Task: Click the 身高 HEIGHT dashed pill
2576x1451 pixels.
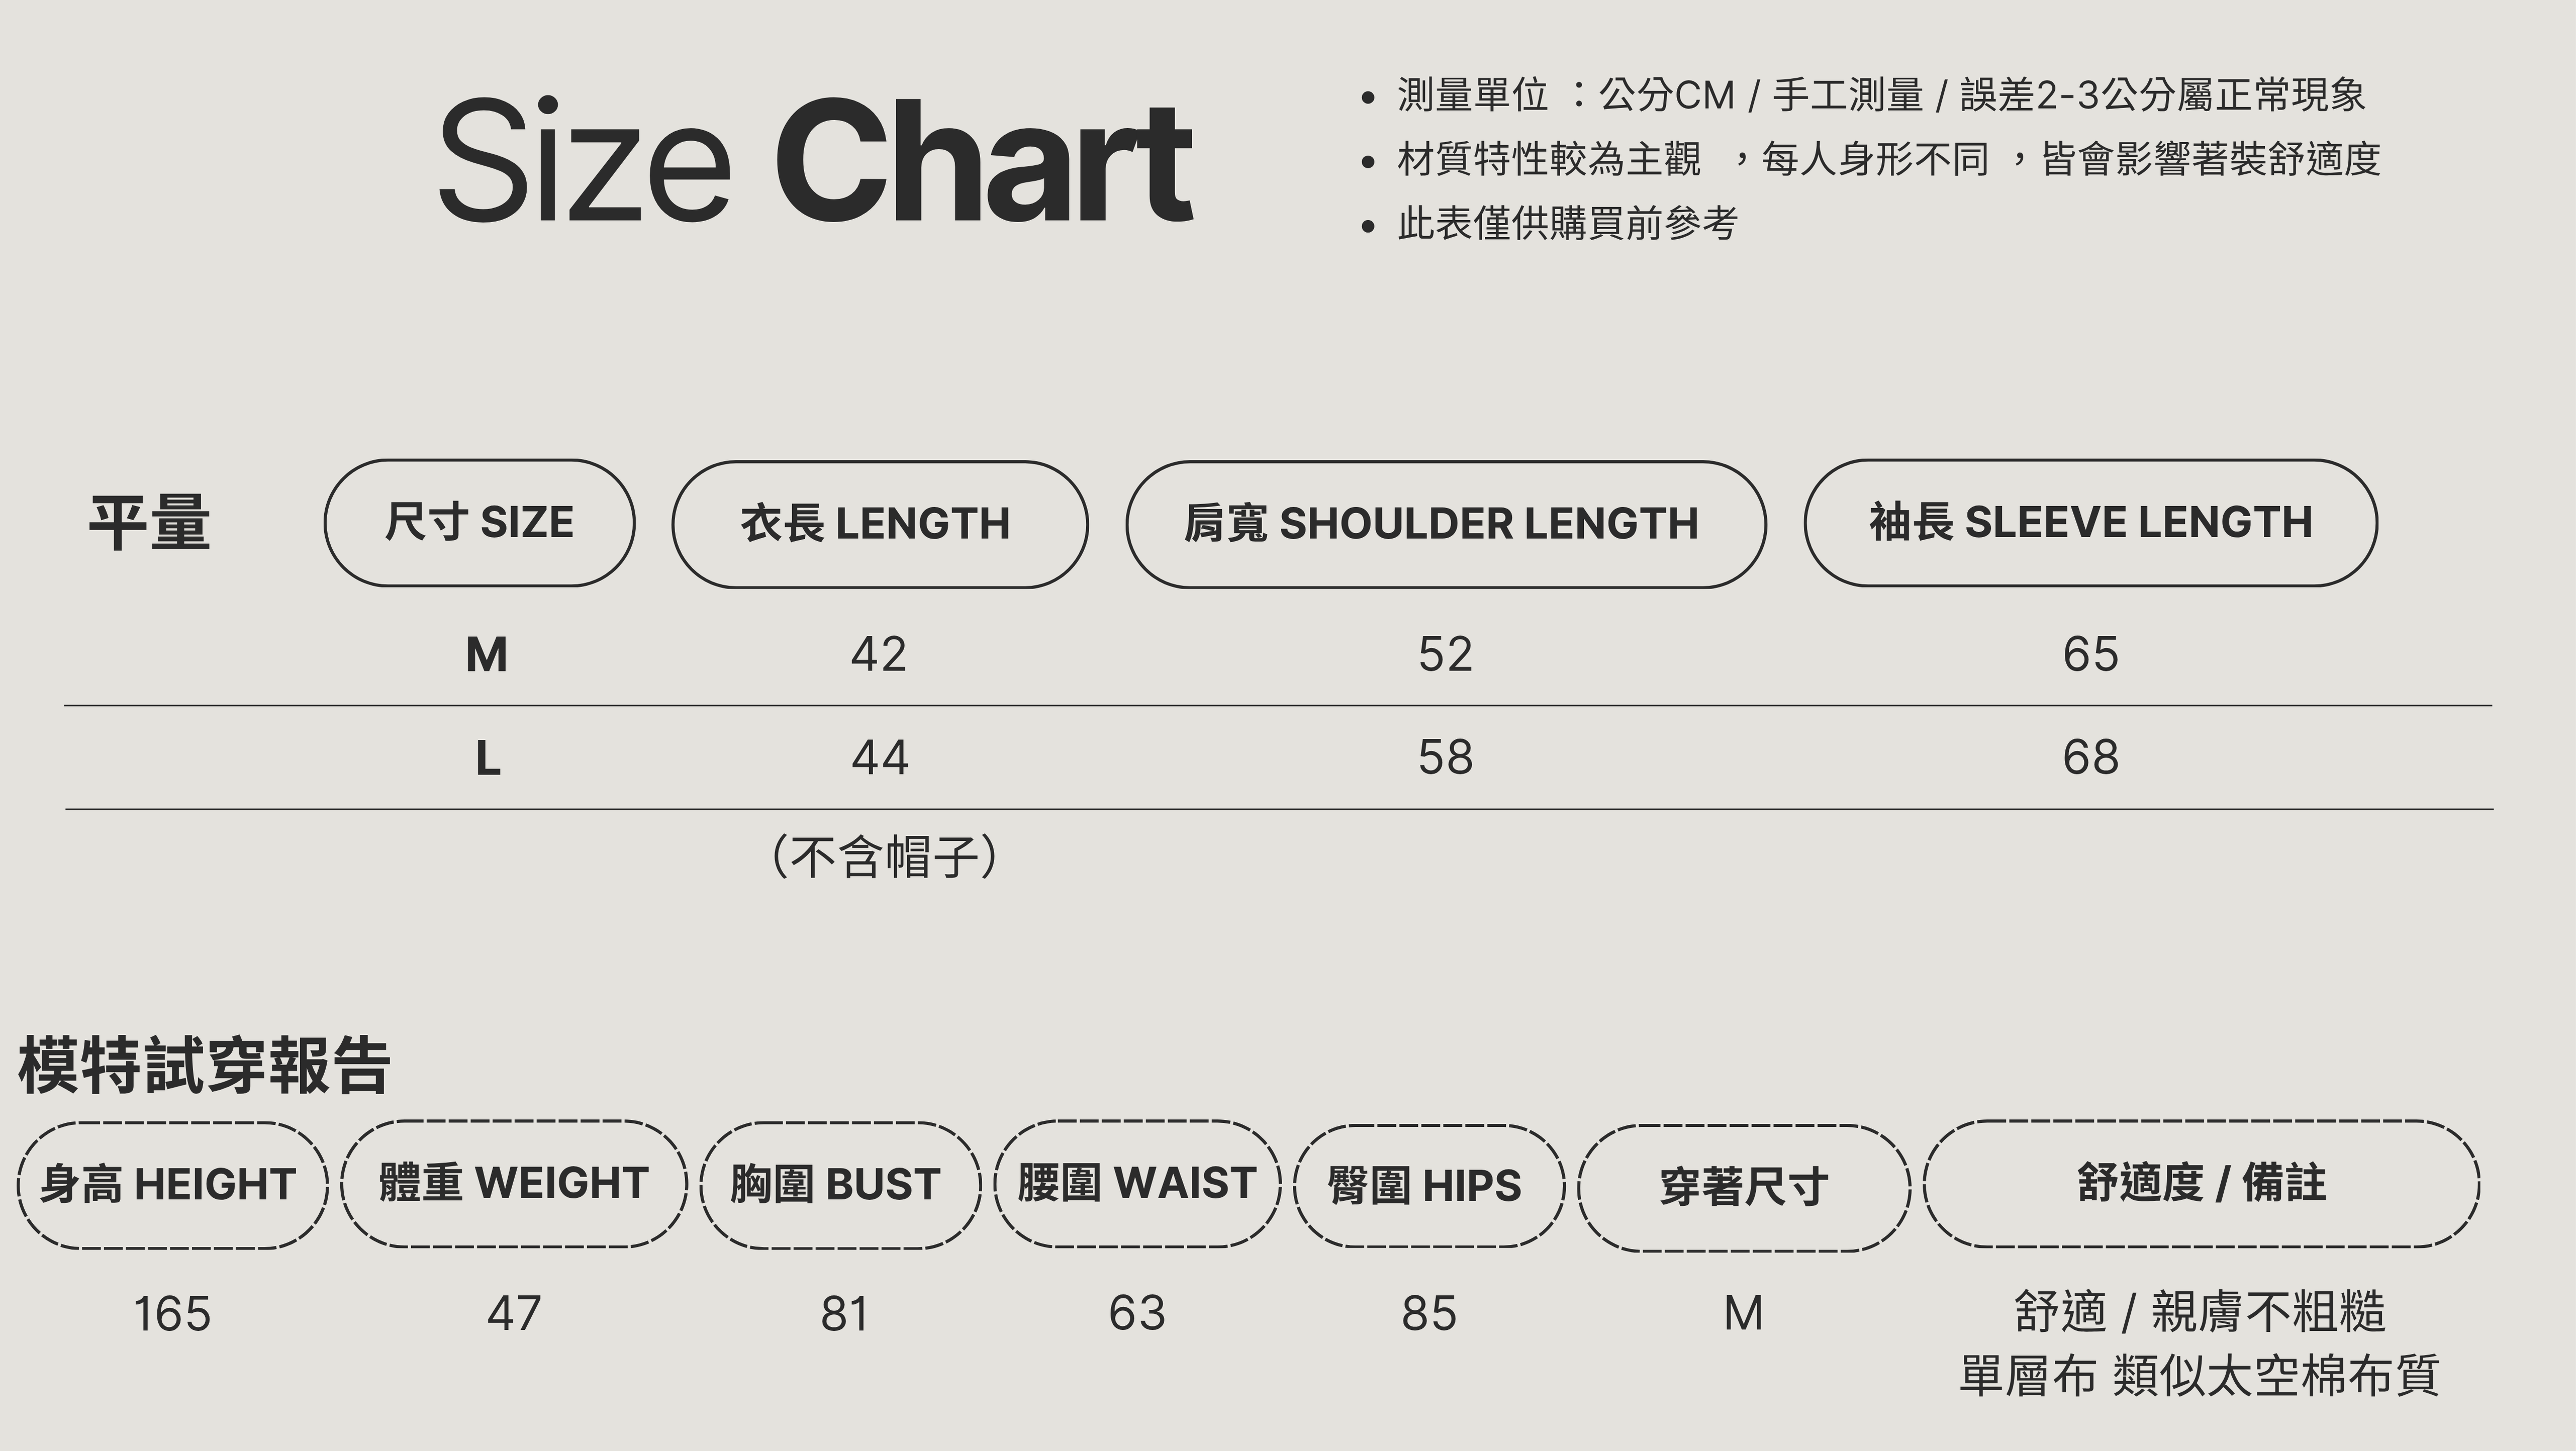Action: pyautogui.click(x=172, y=1185)
